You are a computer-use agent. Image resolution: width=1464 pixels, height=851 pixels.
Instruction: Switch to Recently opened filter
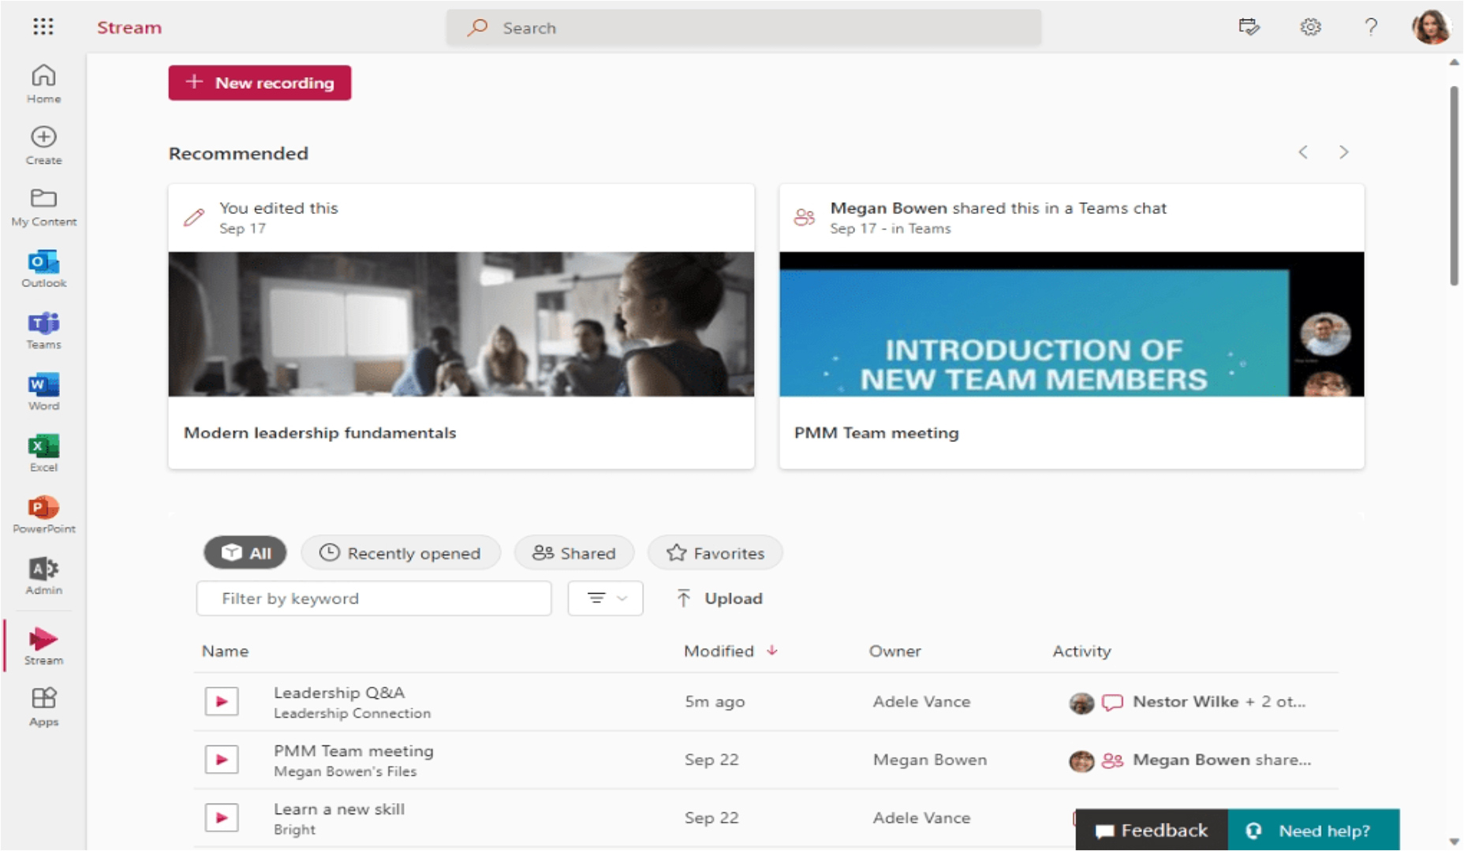click(x=400, y=553)
